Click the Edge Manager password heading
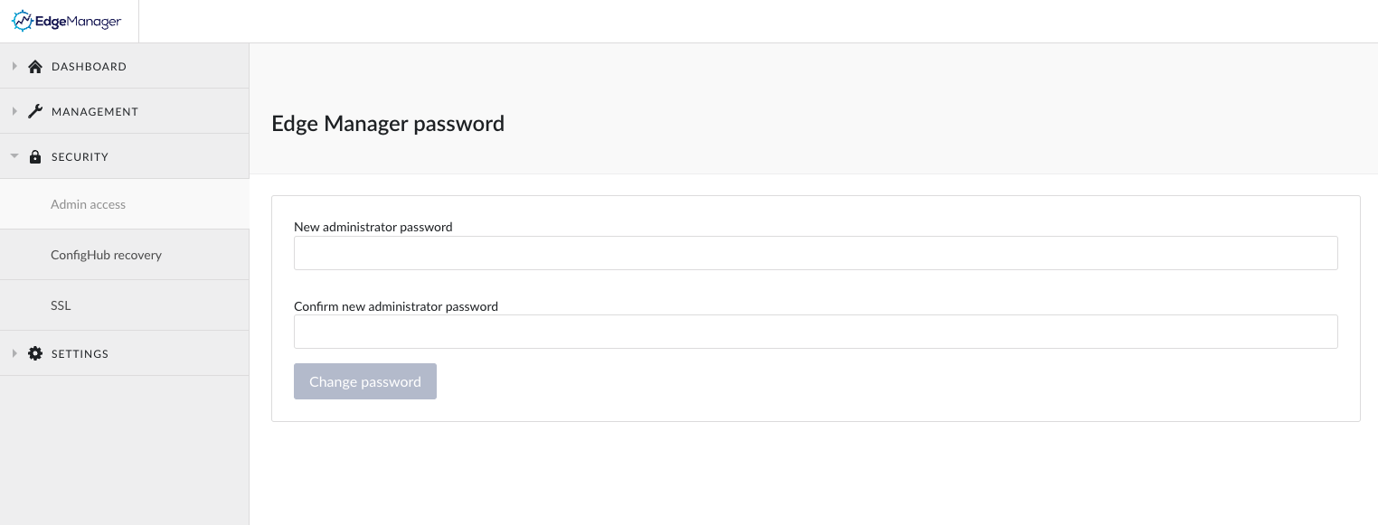The width and height of the screenshot is (1378, 525). [388, 124]
